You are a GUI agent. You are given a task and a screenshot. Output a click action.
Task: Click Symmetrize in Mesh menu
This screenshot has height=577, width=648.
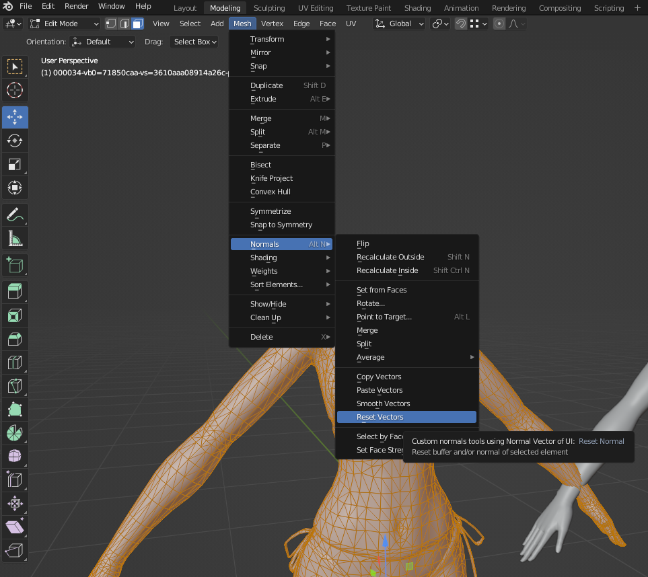pos(282,211)
